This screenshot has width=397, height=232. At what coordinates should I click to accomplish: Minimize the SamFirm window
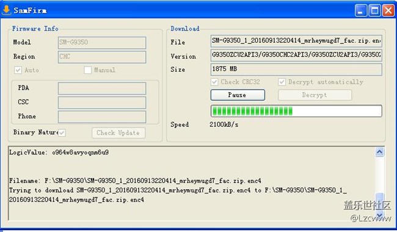pyautogui.click(x=361, y=10)
